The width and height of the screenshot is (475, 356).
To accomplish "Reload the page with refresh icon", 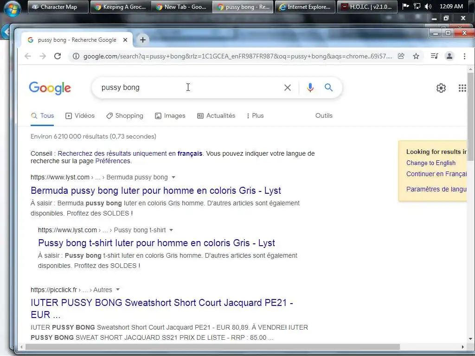I will pyautogui.click(x=58, y=56).
